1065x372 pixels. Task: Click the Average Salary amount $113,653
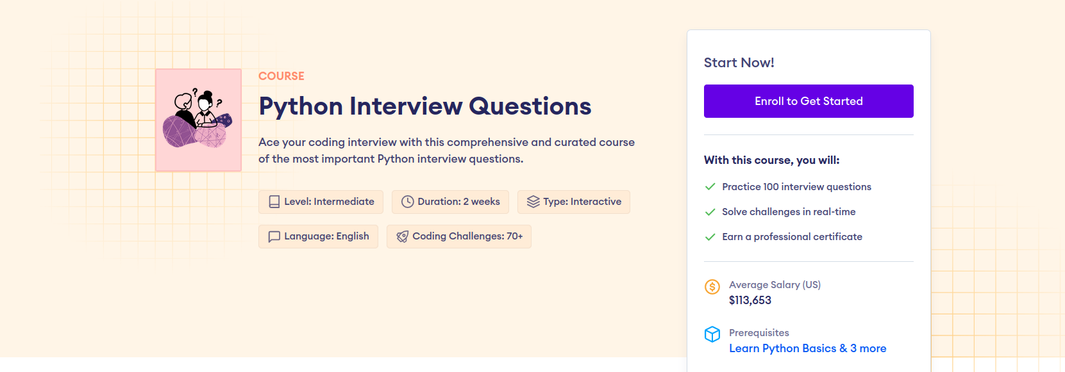750,300
